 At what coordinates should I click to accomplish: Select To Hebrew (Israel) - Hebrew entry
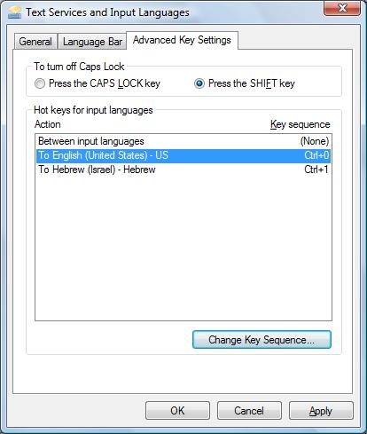(x=183, y=170)
